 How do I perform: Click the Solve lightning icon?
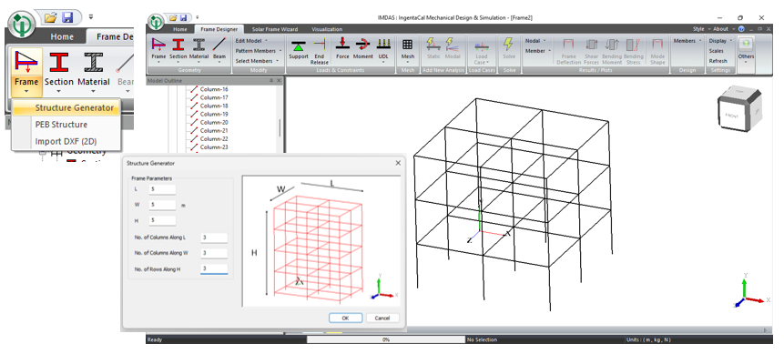509,45
